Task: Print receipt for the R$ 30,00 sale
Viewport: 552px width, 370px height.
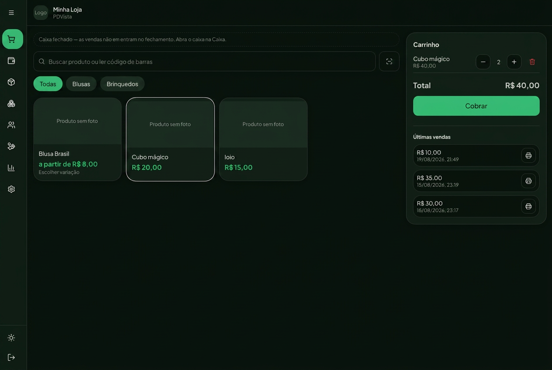Action: [x=528, y=206]
